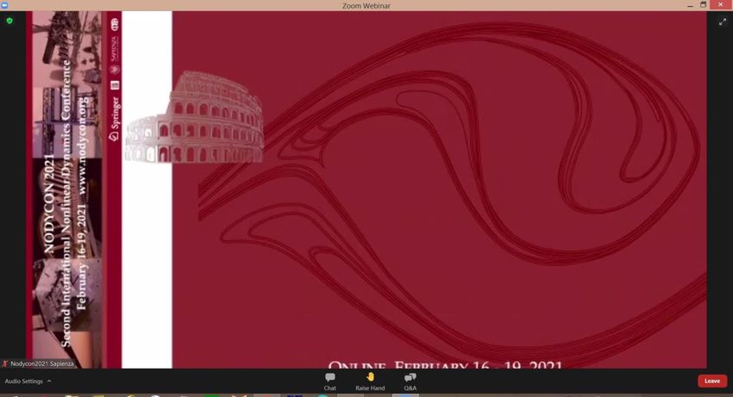Screen dimensions: 733x397
Task: Click the muted mic icon beside Nodycon2021 Sapienza
Action: point(4,363)
